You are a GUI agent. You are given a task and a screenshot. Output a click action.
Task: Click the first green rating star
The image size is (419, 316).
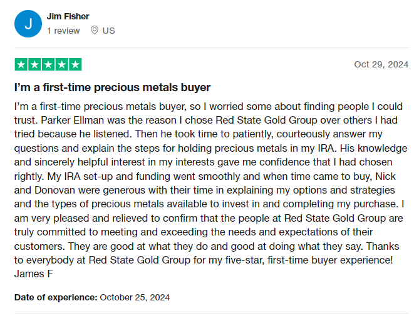(x=21, y=64)
